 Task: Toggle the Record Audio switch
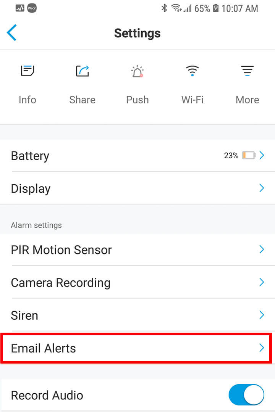coord(246,395)
